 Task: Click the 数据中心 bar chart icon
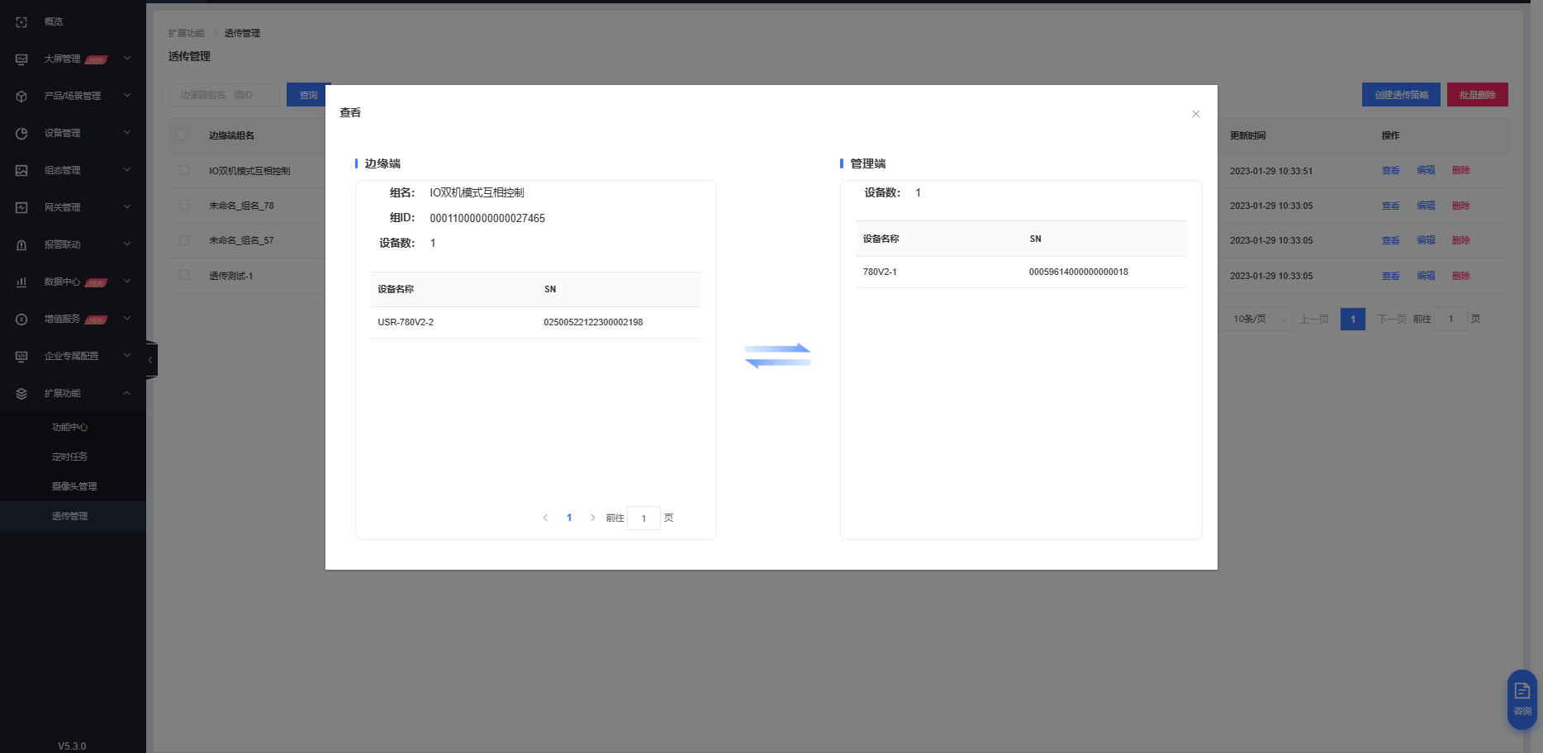coord(21,282)
